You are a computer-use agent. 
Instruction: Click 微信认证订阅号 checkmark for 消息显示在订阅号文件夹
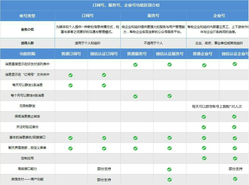(104, 75)
